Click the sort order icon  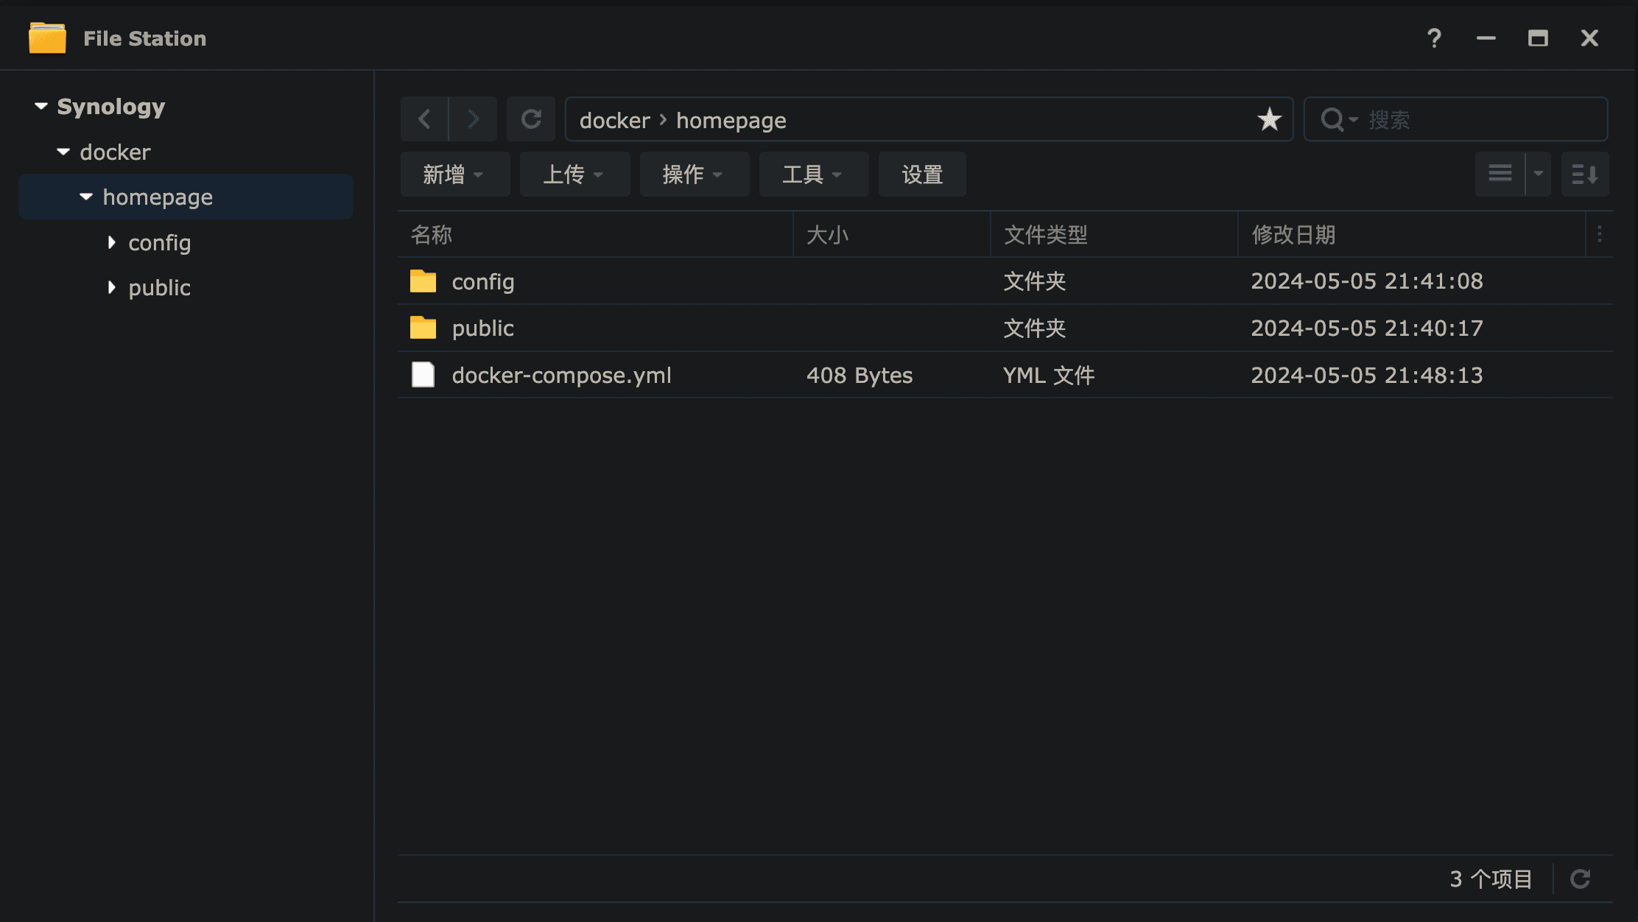point(1584,175)
